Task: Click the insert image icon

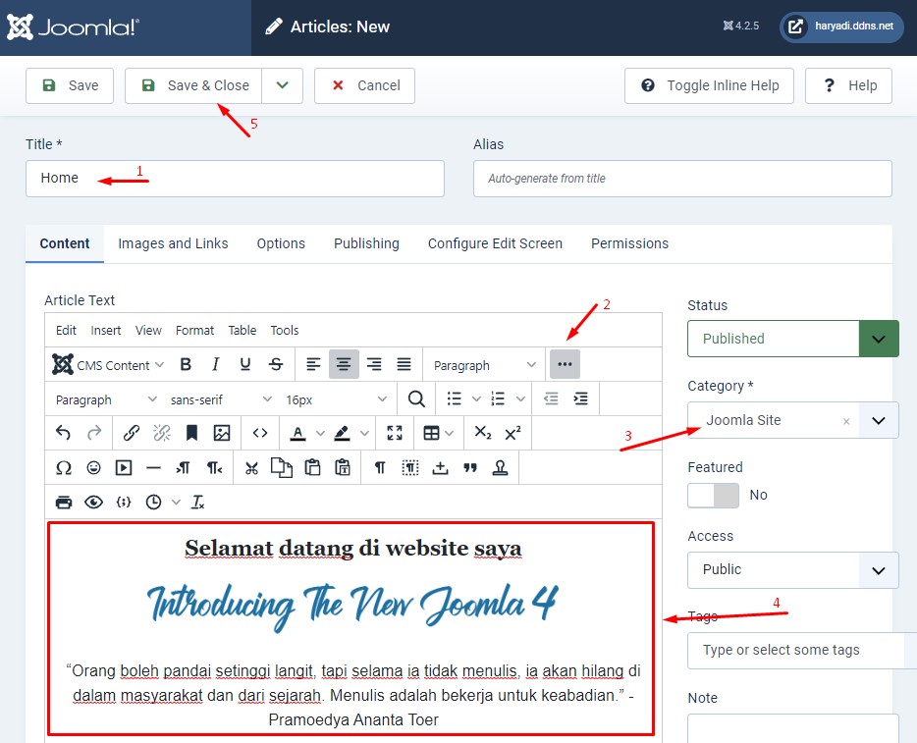Action: pos(222,433)
